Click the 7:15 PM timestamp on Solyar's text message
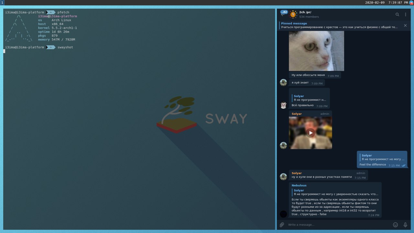414x233 pixels. [360, 178]
